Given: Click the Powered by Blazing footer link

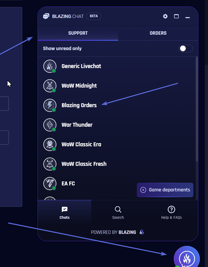Looking at the screenshot, I should coord(117,232).
